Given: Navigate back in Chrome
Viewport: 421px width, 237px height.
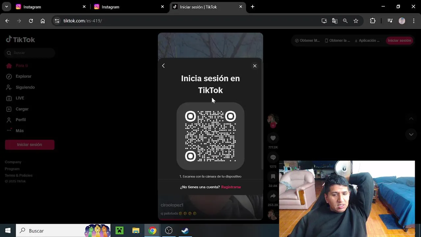Looking at the screenshot, I should 7,21.
